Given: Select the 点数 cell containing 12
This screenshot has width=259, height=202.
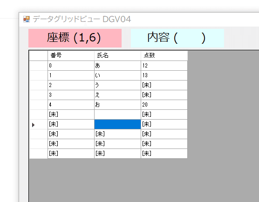Looking at the screenshot, I should pos(164,66).
